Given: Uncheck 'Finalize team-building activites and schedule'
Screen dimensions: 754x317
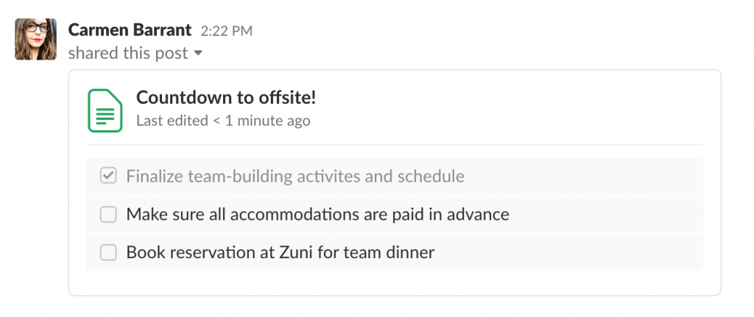Looking at the screenshot, I should 108,177.
